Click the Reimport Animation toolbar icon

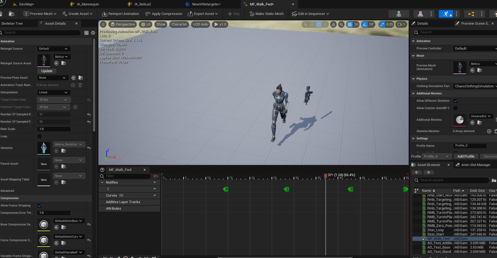105,14
